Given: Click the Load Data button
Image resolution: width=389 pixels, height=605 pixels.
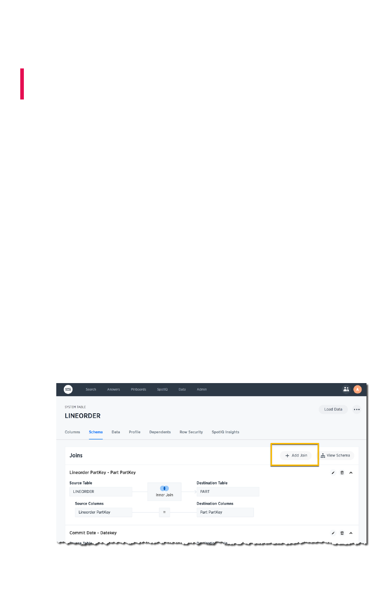Looking at the screenshot, I should pos(333,409).
